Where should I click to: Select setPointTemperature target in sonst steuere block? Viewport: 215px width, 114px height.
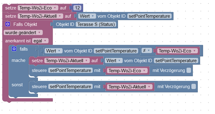[70, 87]
